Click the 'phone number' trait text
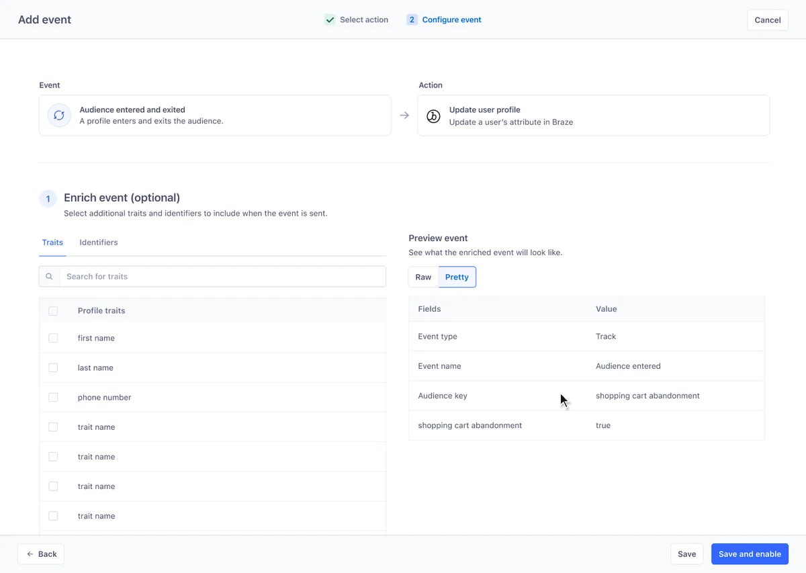The image size is (806, 573). pyautogui.click(x=105, y=397)
